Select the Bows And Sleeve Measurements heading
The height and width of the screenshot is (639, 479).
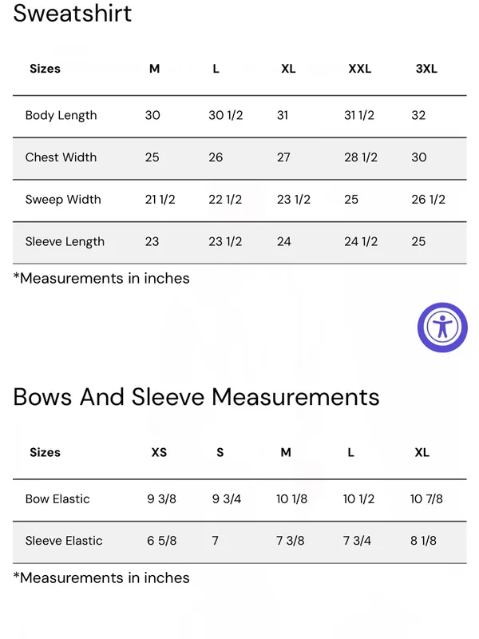pos(196,397)
